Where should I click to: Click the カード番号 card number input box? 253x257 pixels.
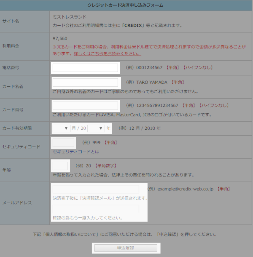[85, 106]
